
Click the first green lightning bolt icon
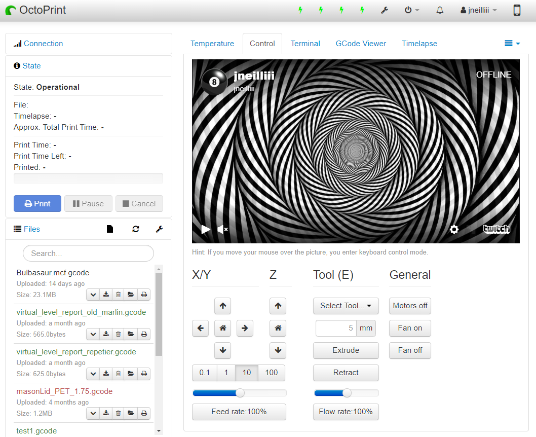pos(300,10)
